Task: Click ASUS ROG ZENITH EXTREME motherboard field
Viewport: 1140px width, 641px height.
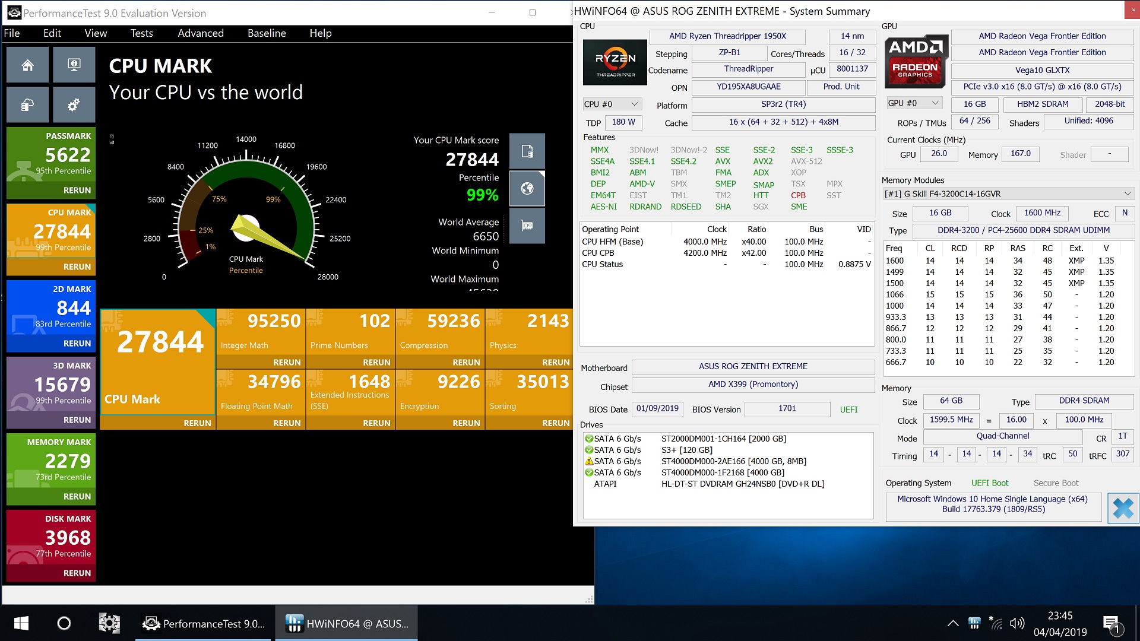Action: [x=753, y=366]
